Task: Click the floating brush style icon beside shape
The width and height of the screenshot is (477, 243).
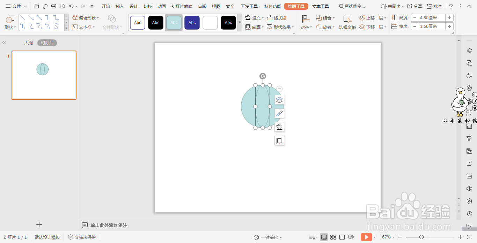Action: click(x=279, y=113)
